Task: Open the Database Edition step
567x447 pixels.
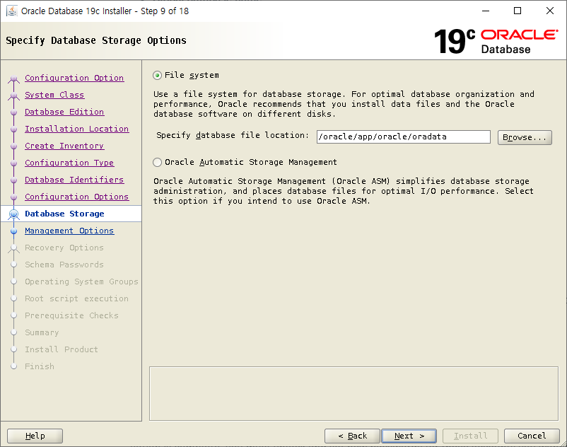Action: point(64,112)
